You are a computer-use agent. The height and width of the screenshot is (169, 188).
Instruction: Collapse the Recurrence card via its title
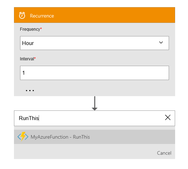point(42,16)
